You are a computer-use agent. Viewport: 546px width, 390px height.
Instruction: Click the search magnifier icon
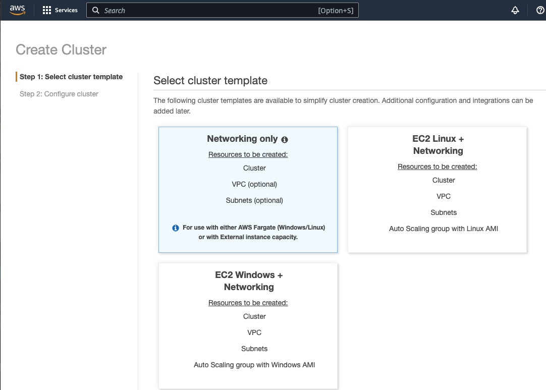pyautogui.click(x=95, y=10)
